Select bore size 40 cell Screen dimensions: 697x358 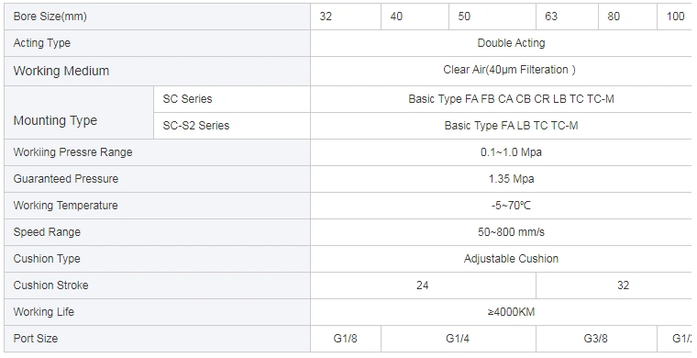point(415,17)
